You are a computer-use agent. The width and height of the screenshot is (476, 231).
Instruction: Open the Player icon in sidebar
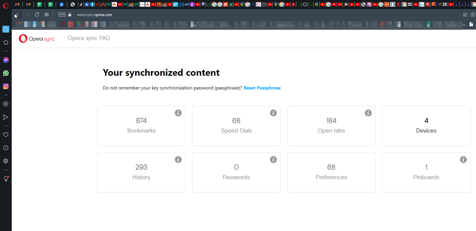[6, 104]
